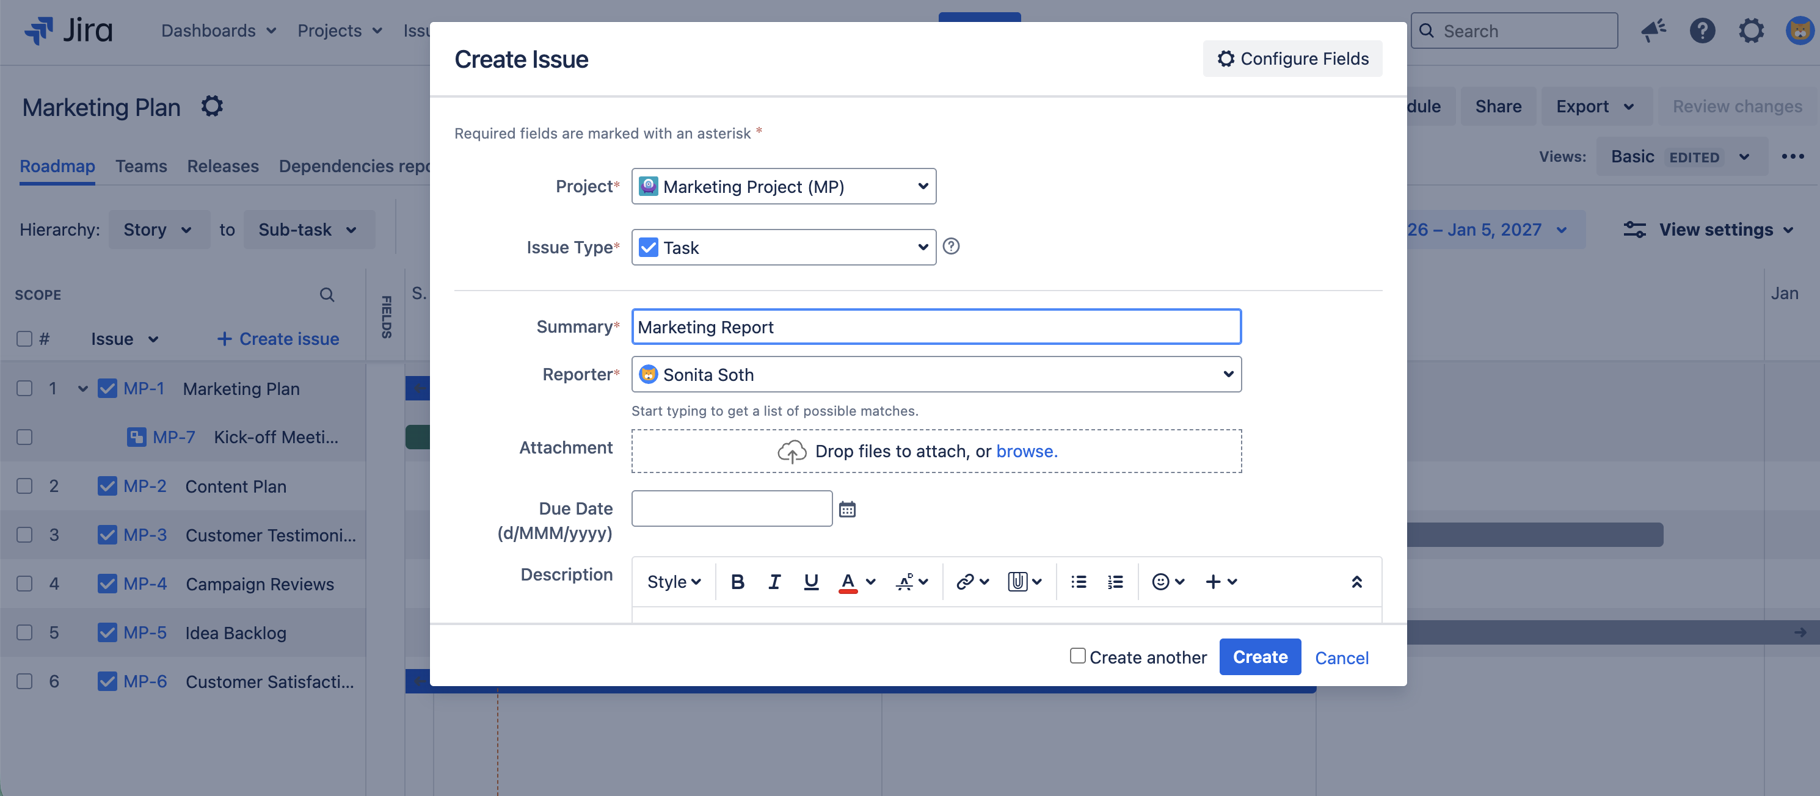Open the link insert option
The image size is (1820, 796).
click(972, 581)
